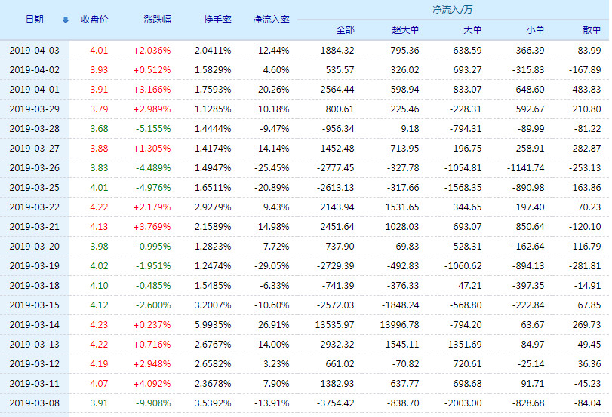Click the -29.05% net inflow rate cell
612x417 pixels.
[272, 266]
